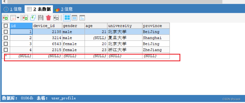Insert a new row with toolbar icon
245x103 pixels.
25,18
